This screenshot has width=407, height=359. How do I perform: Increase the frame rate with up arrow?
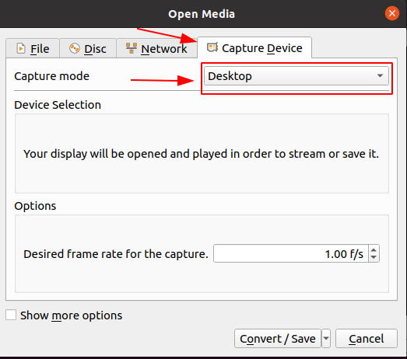[374, 250]
